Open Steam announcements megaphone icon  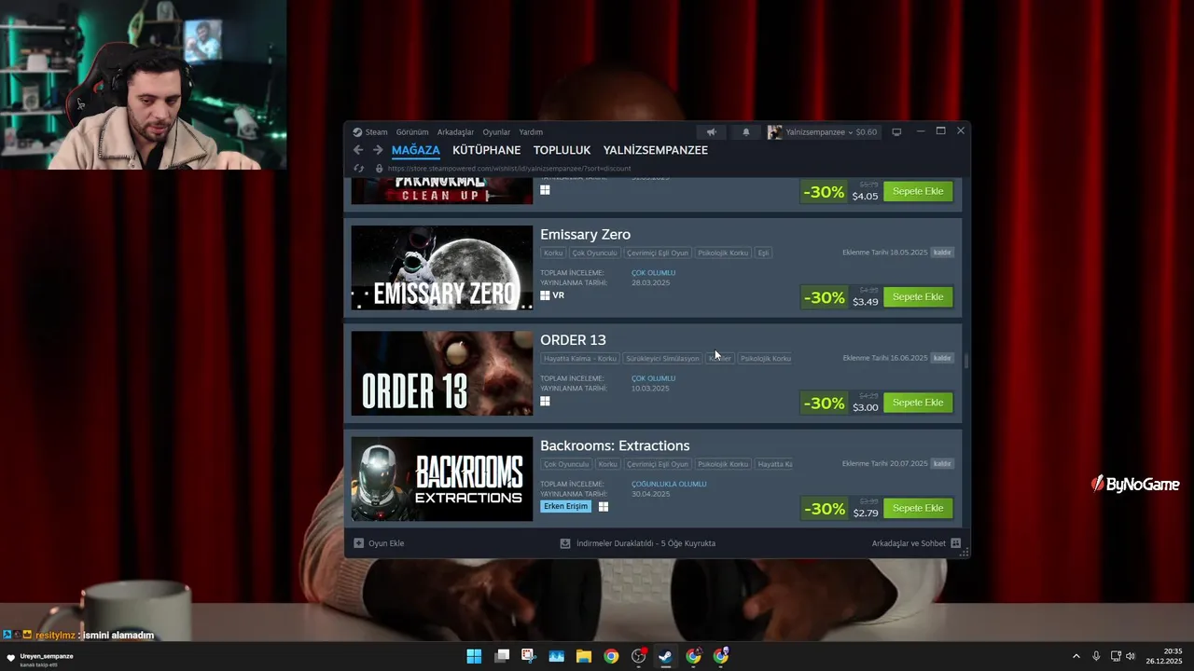pos(711,132)
